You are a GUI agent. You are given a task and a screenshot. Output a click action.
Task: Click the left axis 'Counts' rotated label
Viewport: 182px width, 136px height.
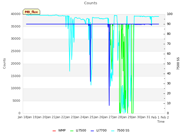coord(4,63)
